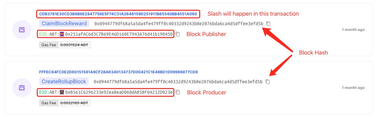Click the Gas Fee 0.0031524 ABT badge

[x=65, y=45]
